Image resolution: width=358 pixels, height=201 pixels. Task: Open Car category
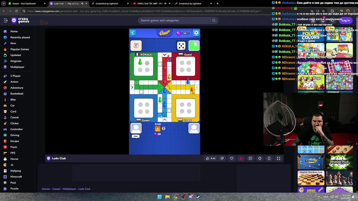tap(13, 106)
